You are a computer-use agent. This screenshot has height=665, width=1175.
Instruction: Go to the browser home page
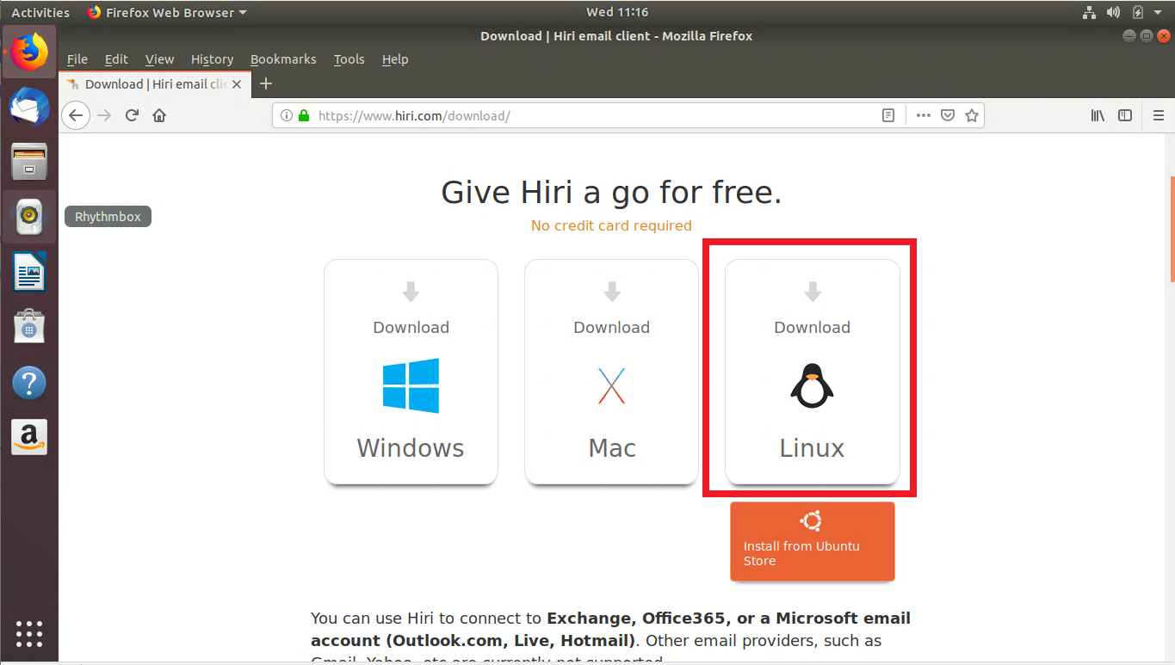159,115
